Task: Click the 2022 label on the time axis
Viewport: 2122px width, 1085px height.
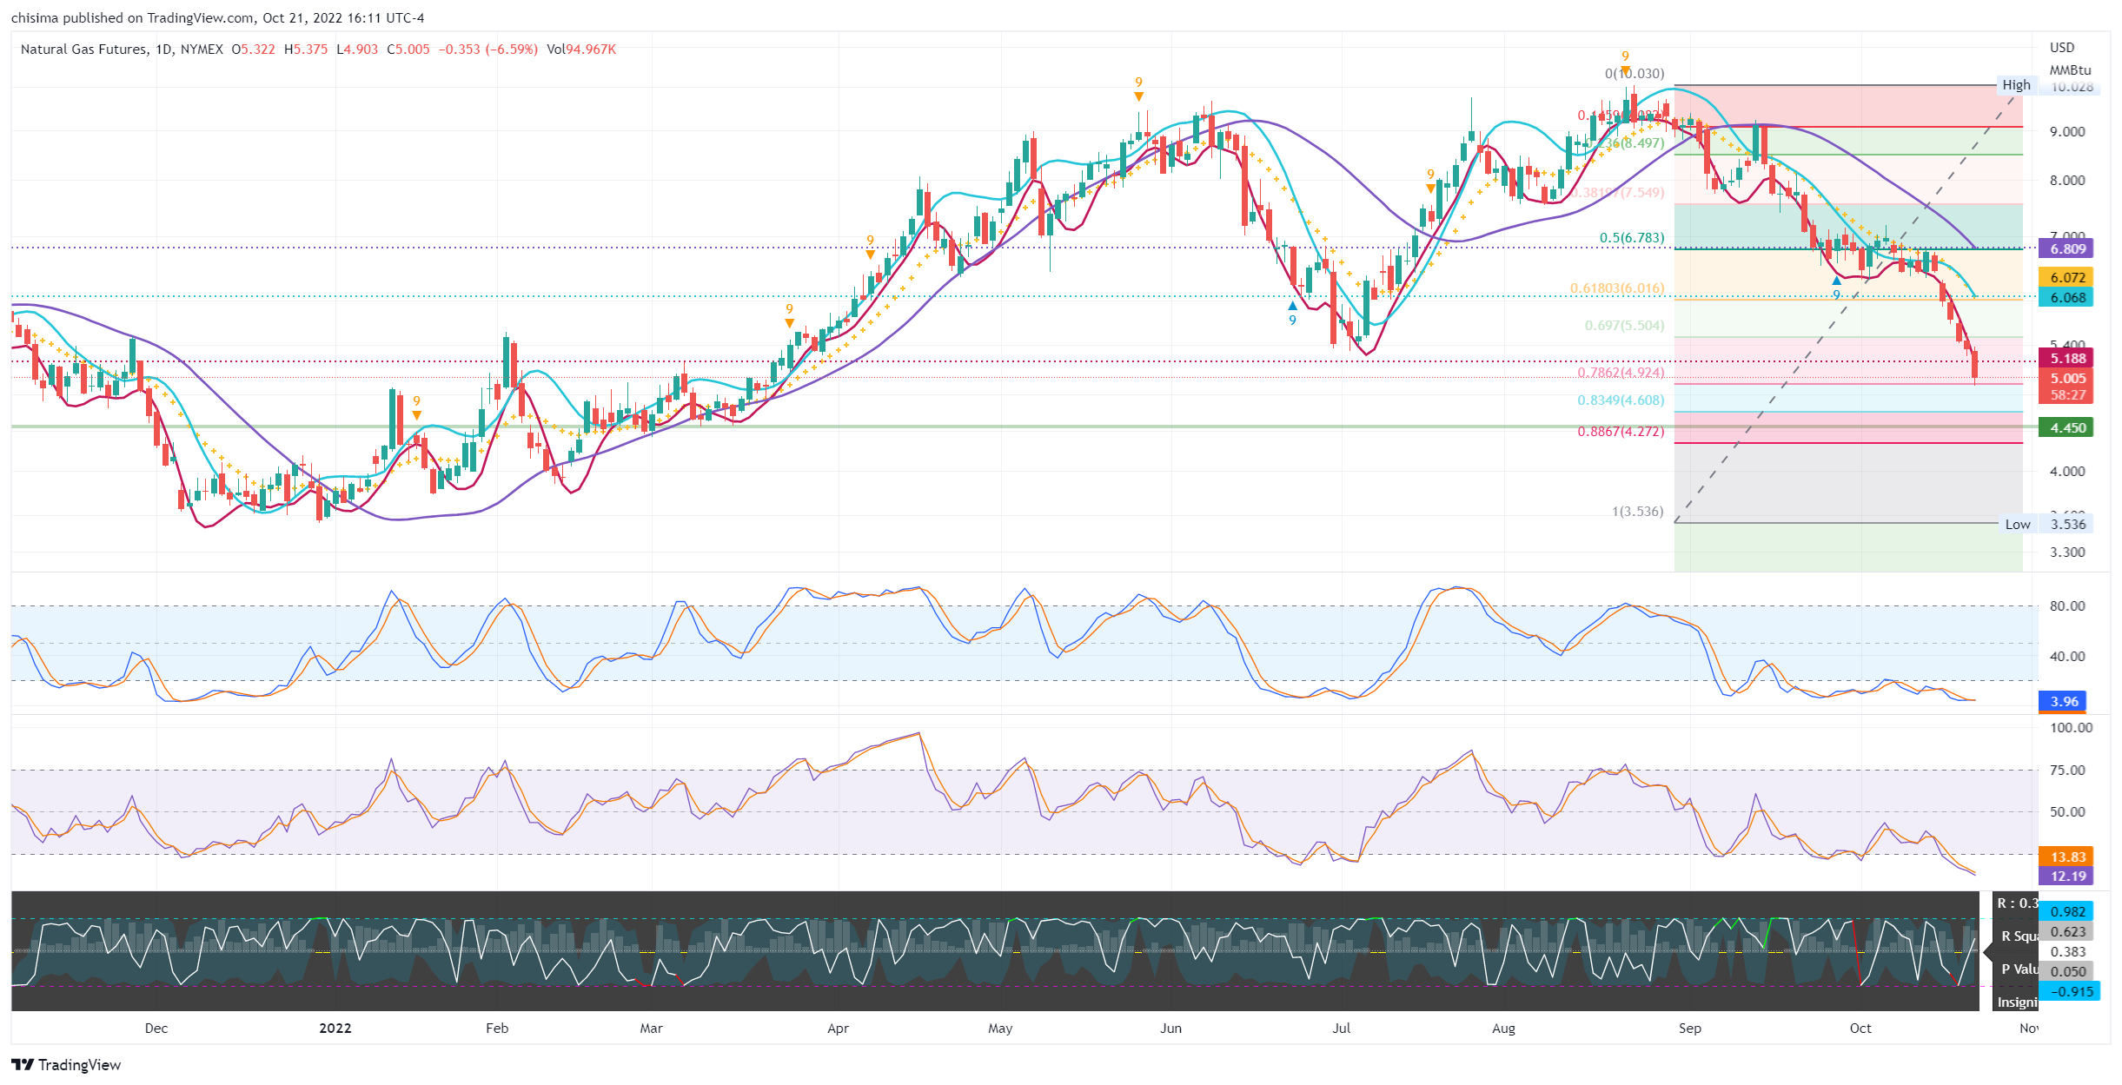Action: click(x=335, y=1028)
